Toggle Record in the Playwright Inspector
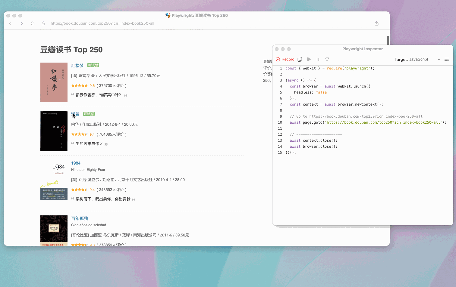Image resolution: width=456 pixels, height=287 pixels. pos(285,59)
